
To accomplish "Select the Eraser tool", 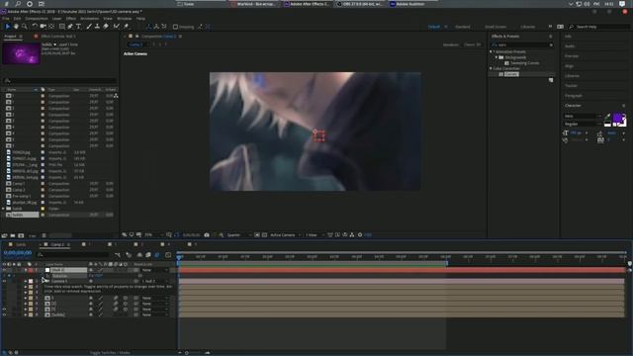I will click(106, 27).
